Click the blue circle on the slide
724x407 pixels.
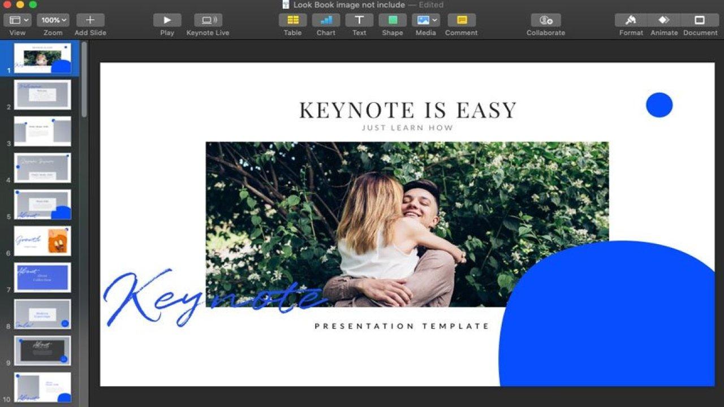[658, 105]
